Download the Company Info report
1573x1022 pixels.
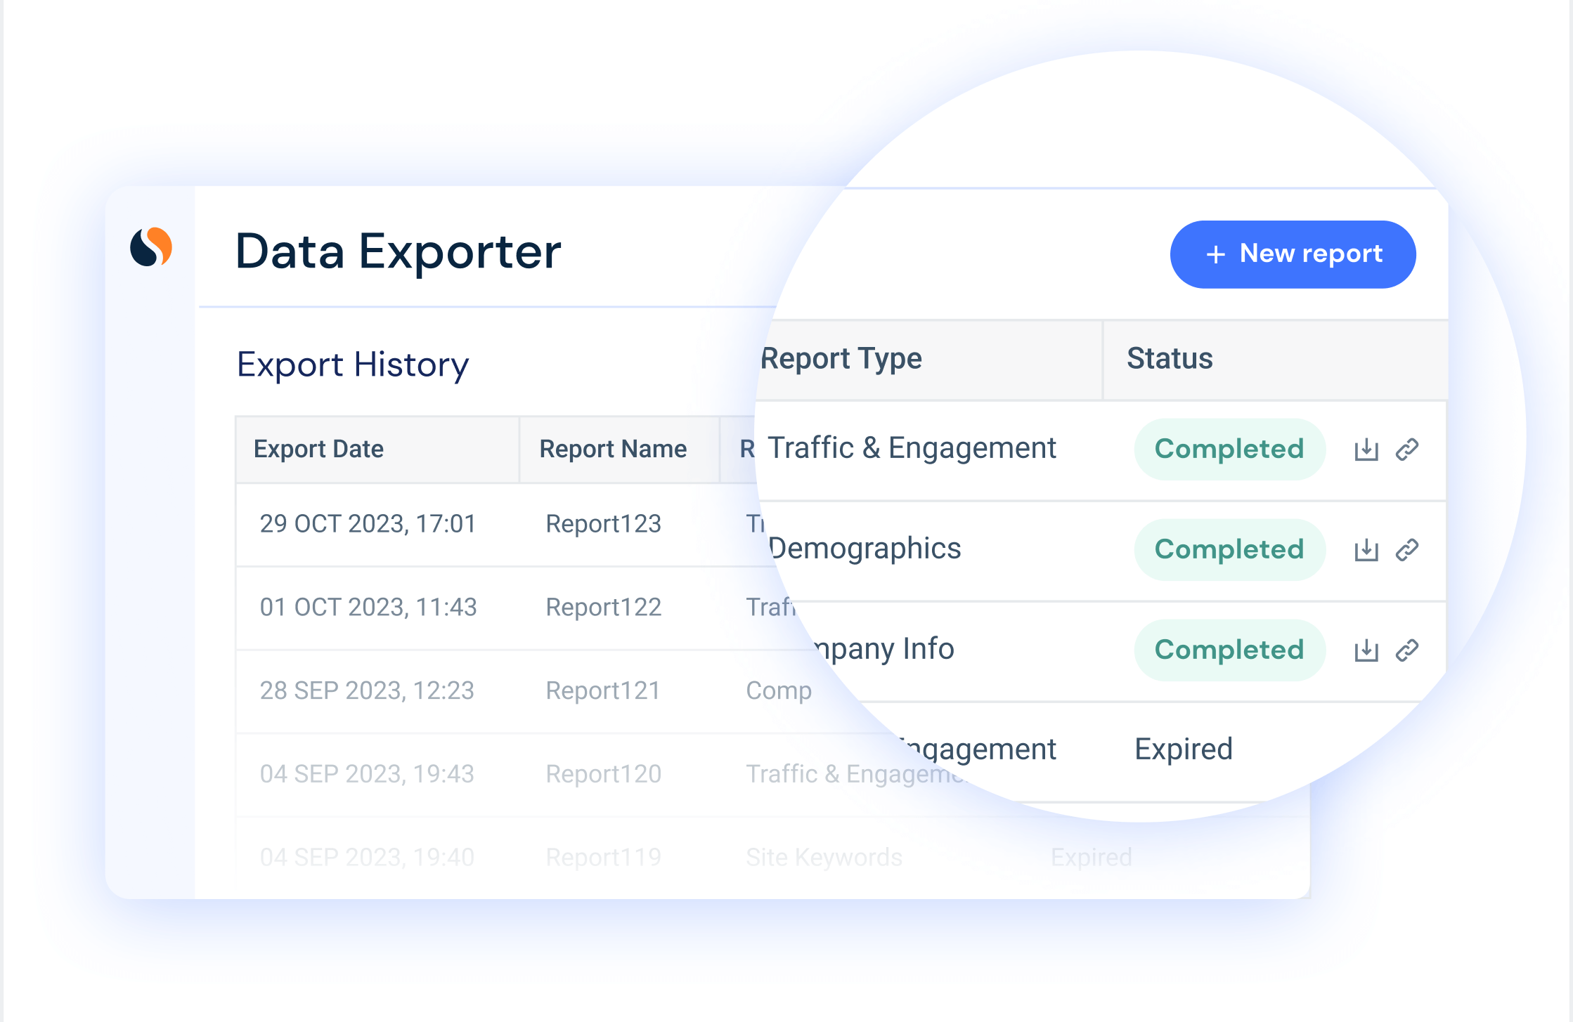1366,650
